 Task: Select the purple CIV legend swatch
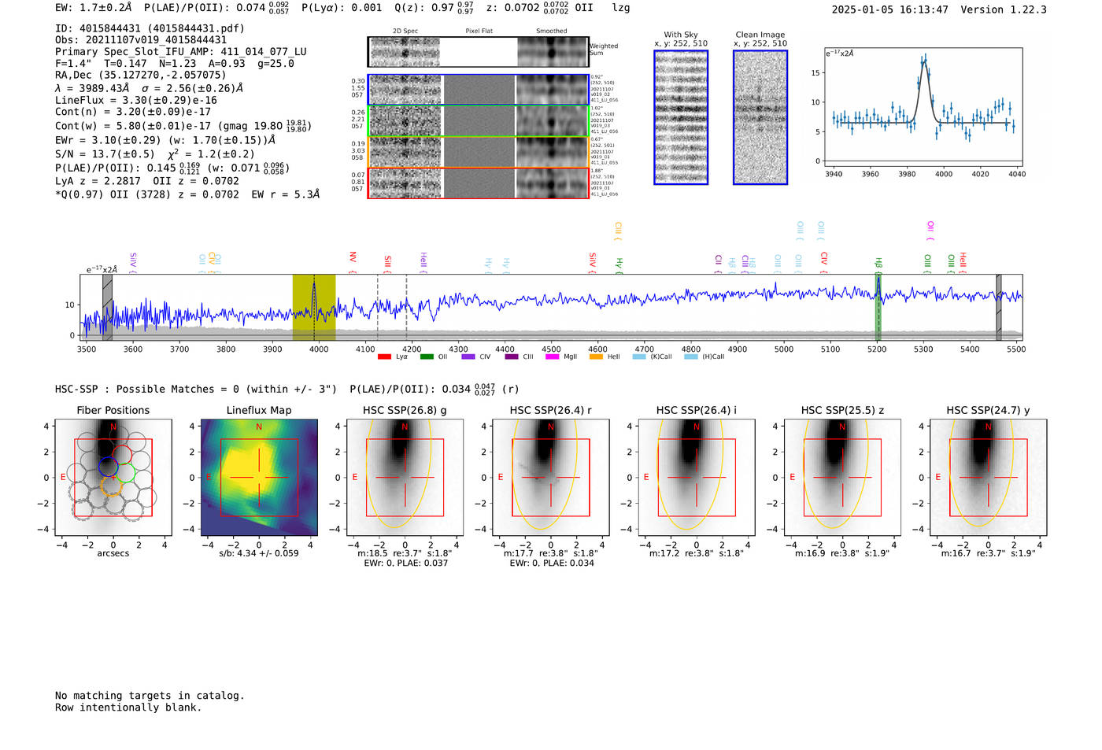[x=468, y=357]
